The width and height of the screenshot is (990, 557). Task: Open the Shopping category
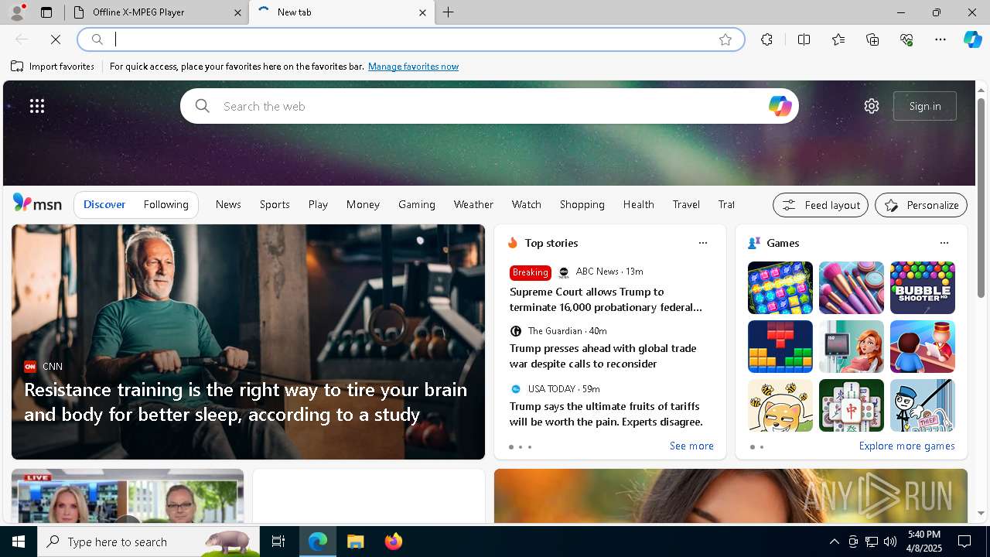pos(582,204)
